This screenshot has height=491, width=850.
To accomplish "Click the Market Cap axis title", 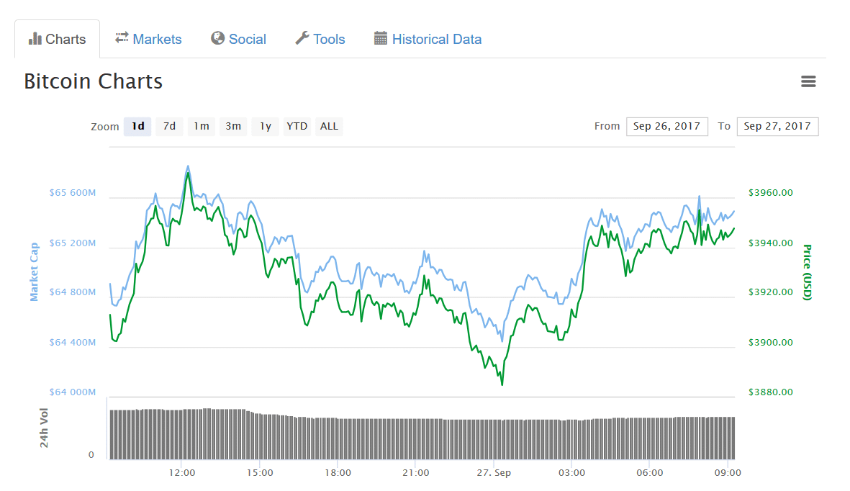I will (34, 272).
